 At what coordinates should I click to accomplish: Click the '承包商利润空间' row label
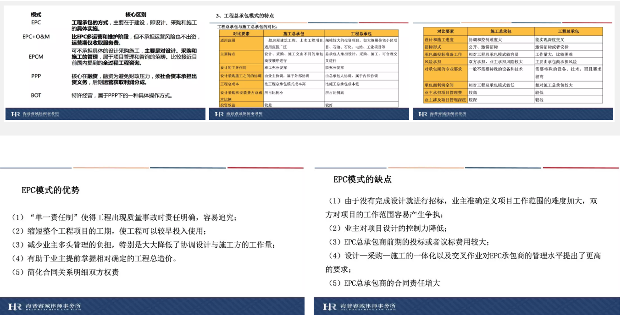pyautogui.click(x=439, y=85)
